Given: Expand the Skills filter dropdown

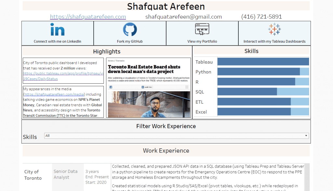Looking at the screenshot, I should click(x=176, y=136).
